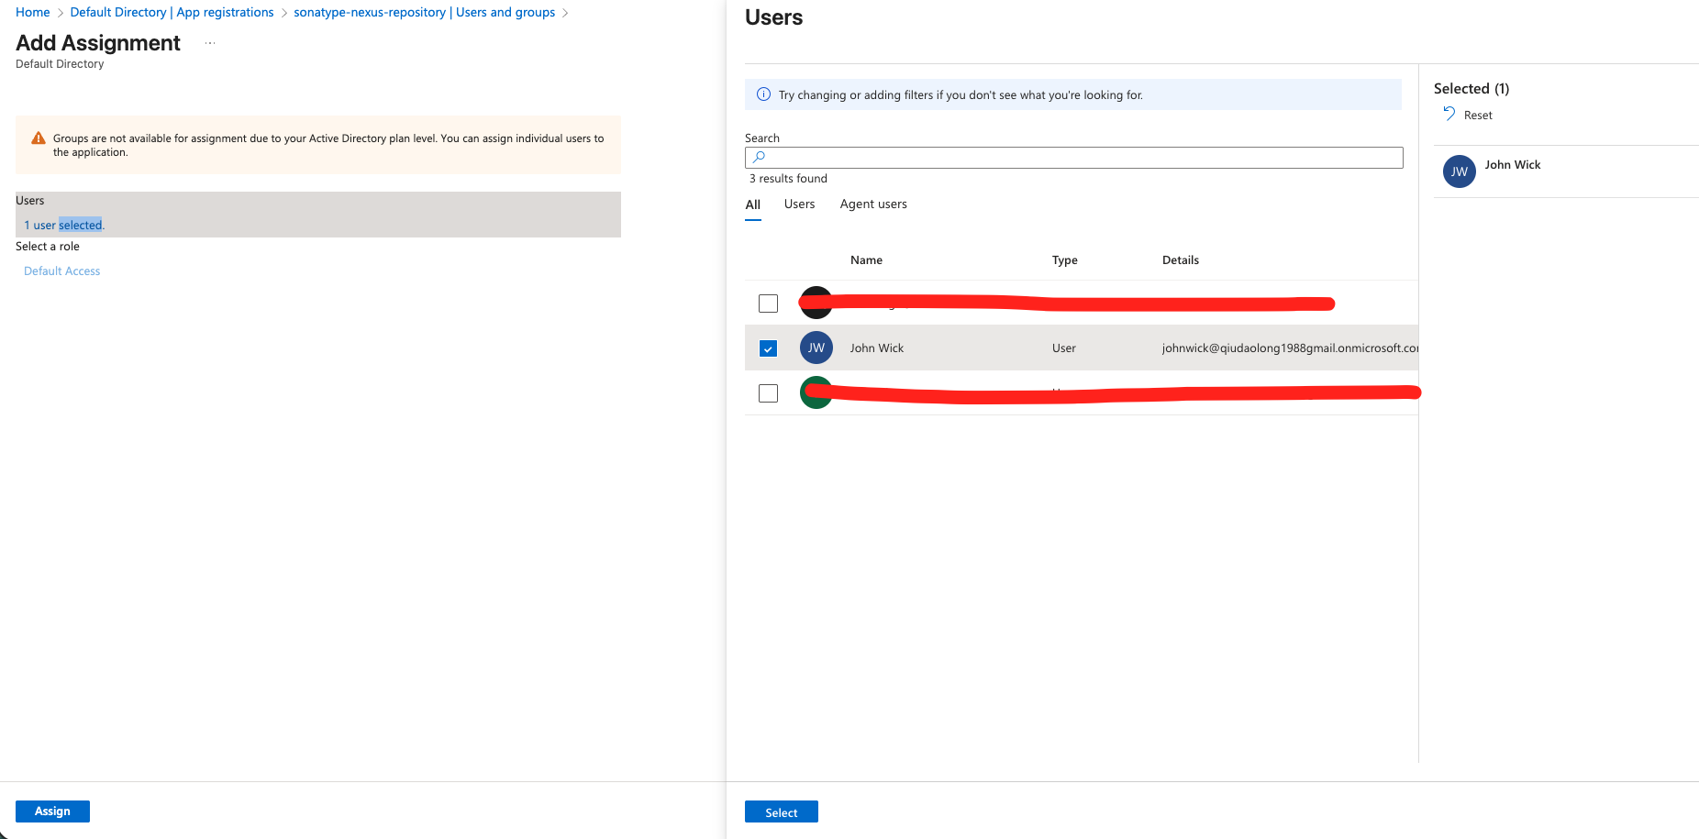The image size is (1699, 839).
Task: Open the ellipsis menu next to Add Assignment
Action: (x=209, y=42)
